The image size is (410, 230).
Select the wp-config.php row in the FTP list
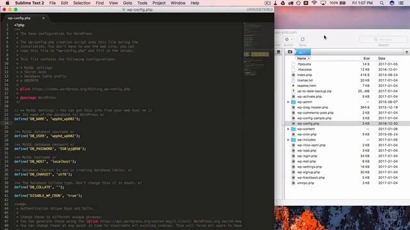(347, 123)
